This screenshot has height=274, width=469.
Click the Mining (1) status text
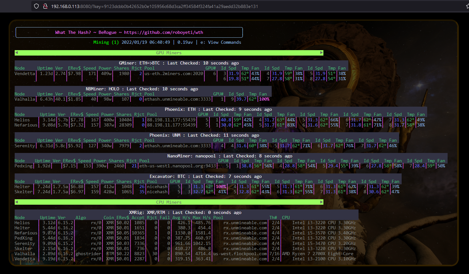pos(106,42)
